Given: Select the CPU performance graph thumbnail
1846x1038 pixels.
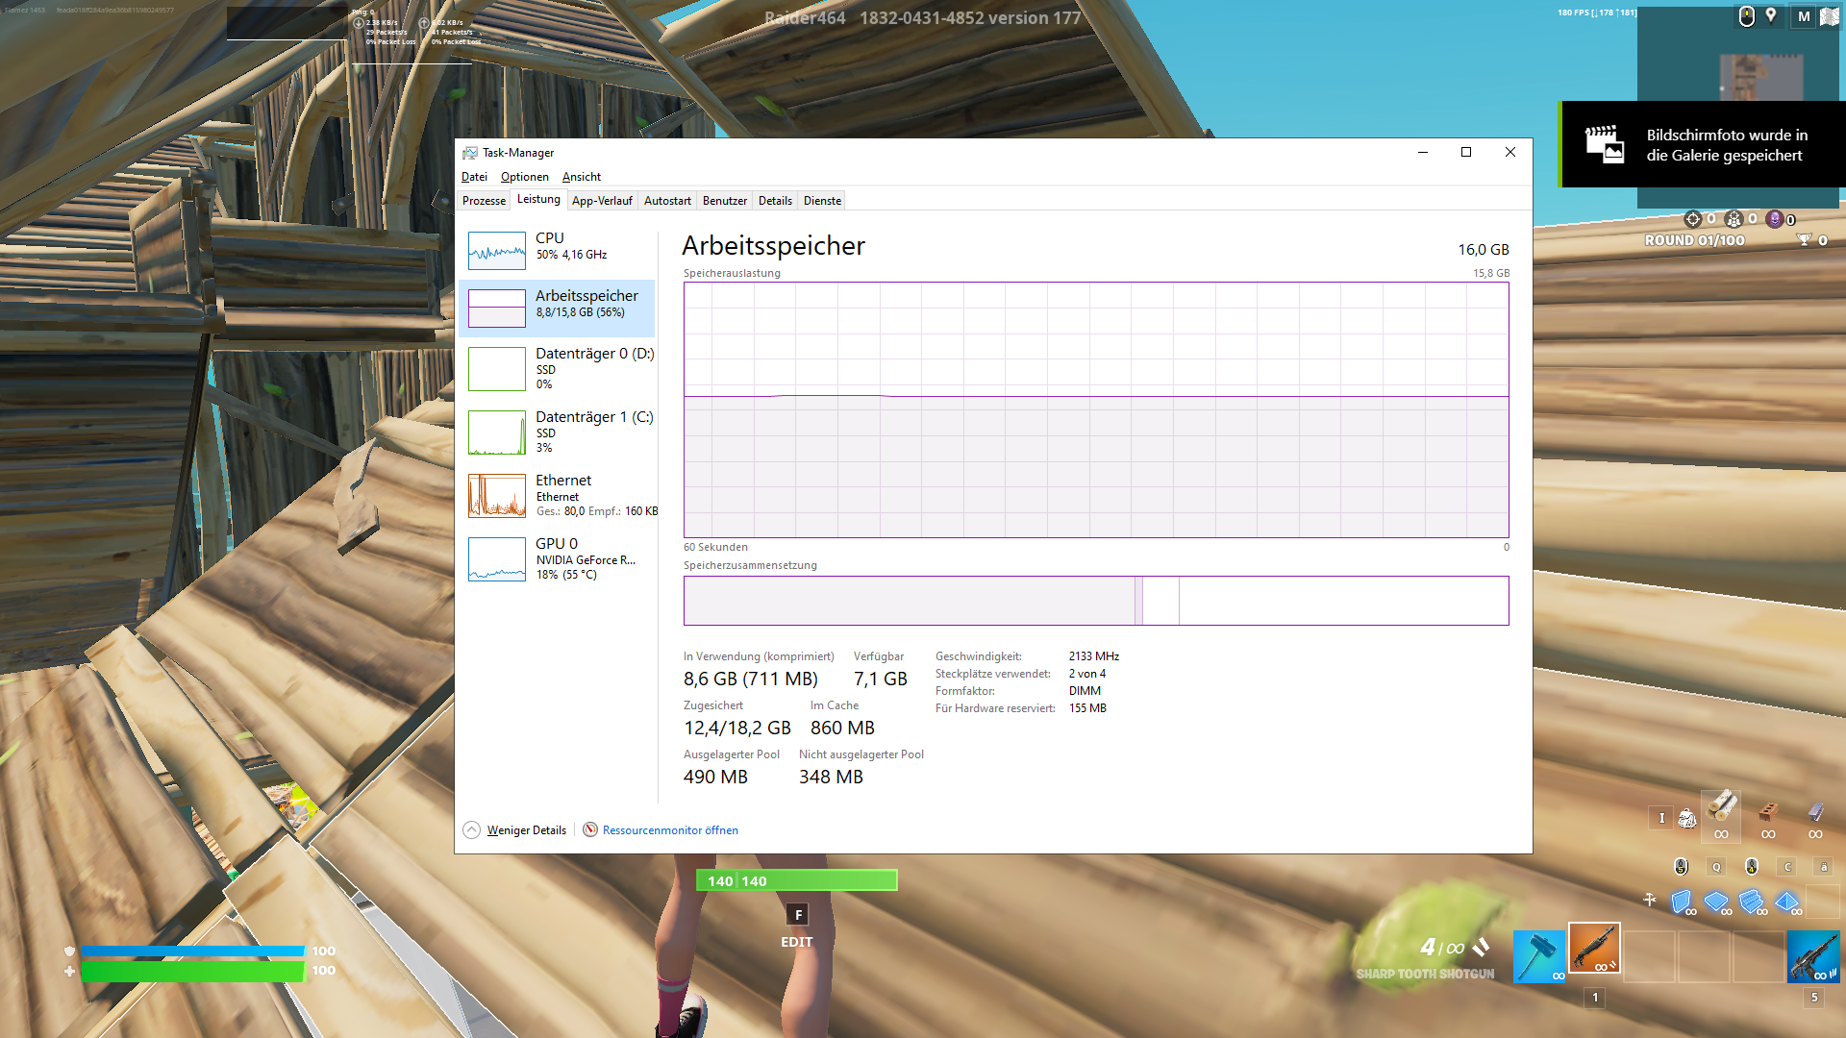Looking at the screenshot, I should (x=496, y=251).
